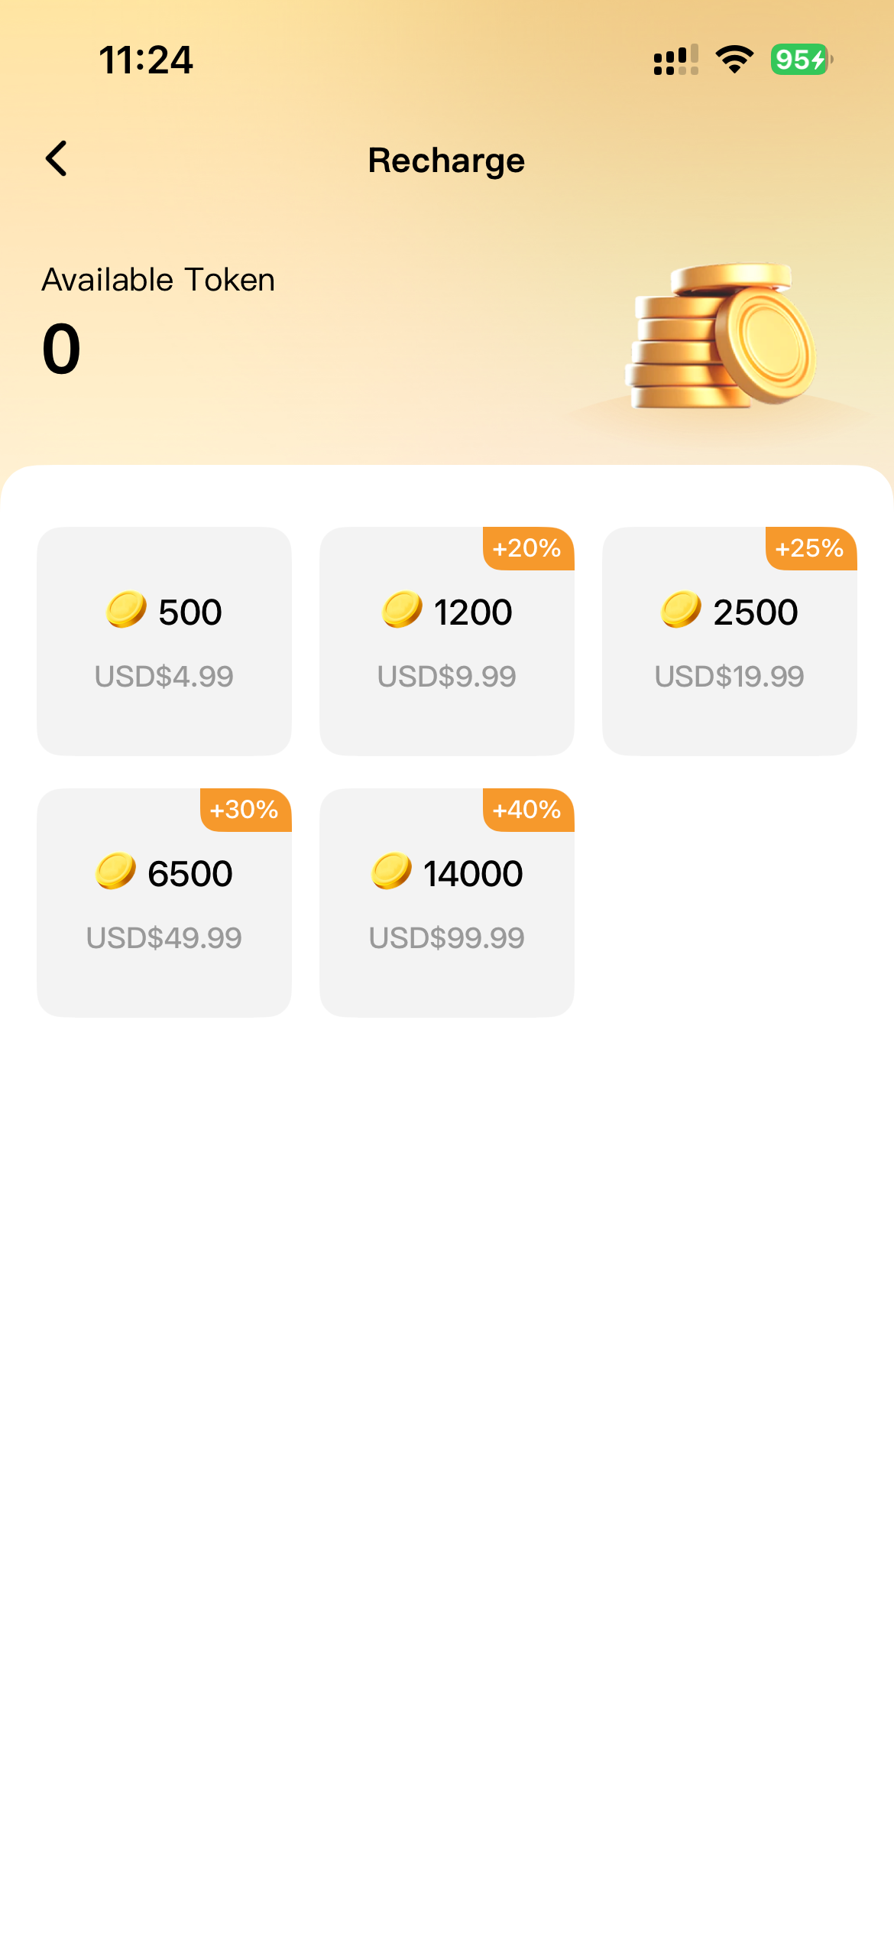The height and width of the screenshot is (1936, 894).
Task: Tap the +25% bonus badge
Action: pyautogui.click(x=810, y=548)
